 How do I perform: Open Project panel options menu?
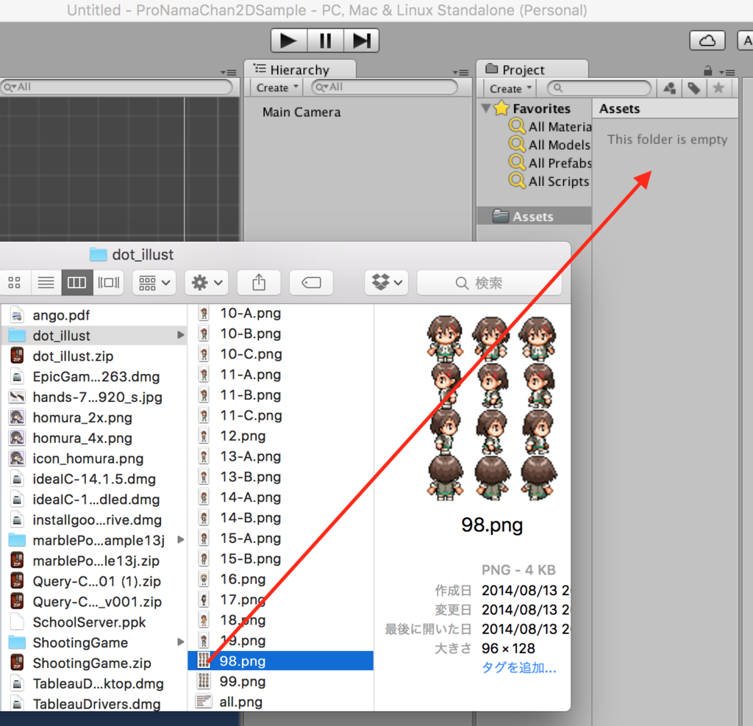[x=727, y=73]
